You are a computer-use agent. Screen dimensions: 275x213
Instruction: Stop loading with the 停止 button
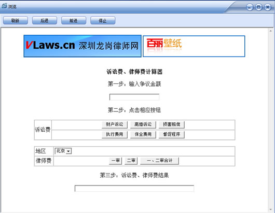103,21
